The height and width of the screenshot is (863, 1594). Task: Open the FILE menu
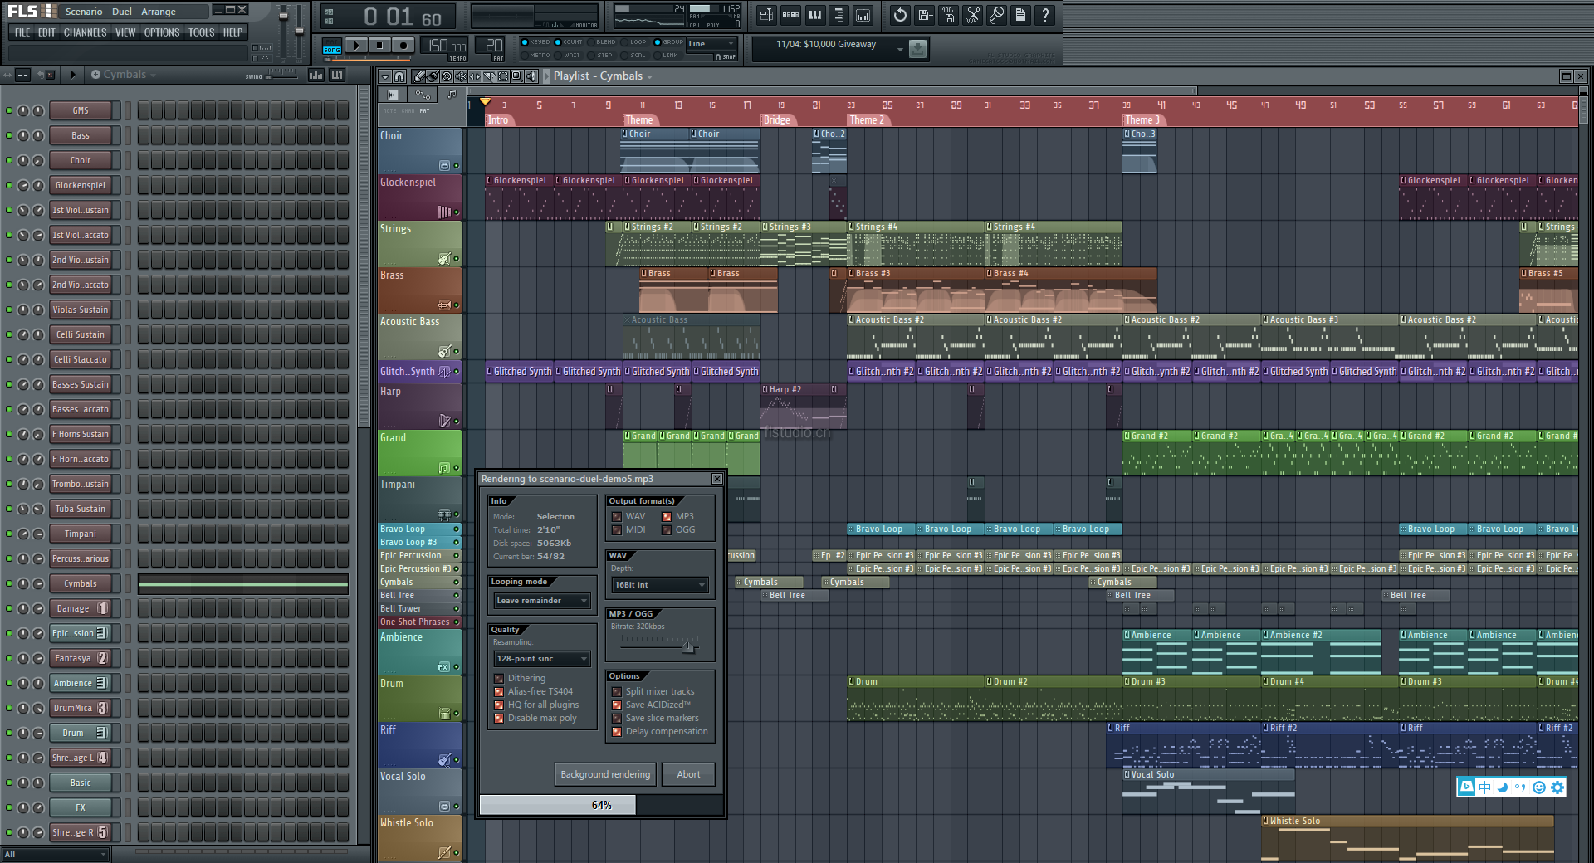coord(22,32)
